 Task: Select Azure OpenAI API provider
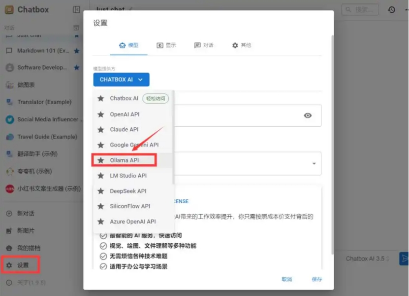tap(133, 222)
